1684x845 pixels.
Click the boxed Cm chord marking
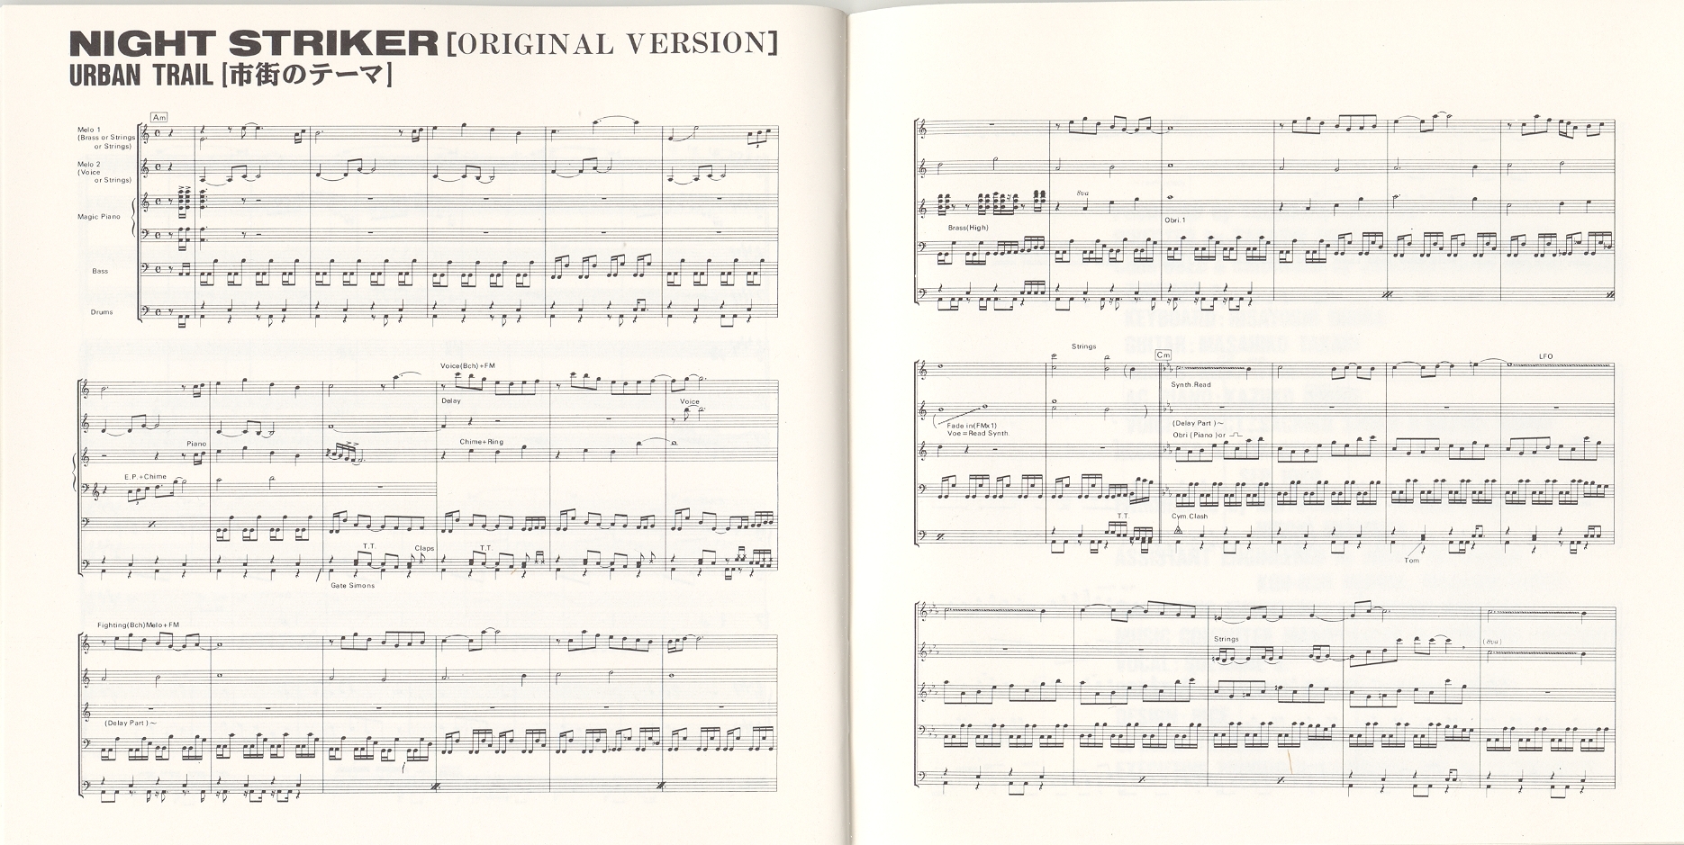[x=1164, y=355]
